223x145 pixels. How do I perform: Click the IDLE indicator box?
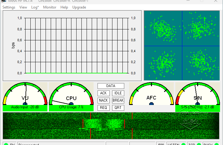click(x=118, y=93)
